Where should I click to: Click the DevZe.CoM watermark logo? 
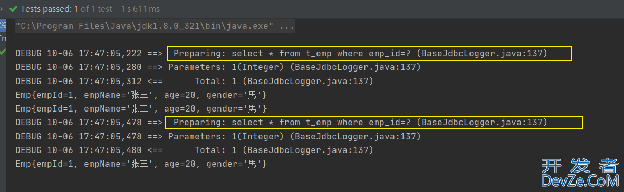coord(581,181)
